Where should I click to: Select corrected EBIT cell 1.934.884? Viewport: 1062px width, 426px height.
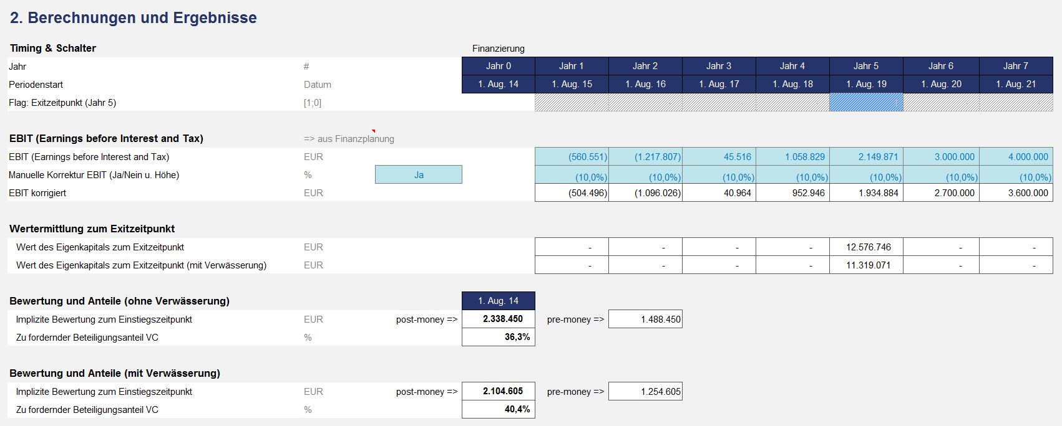[866, 193]
